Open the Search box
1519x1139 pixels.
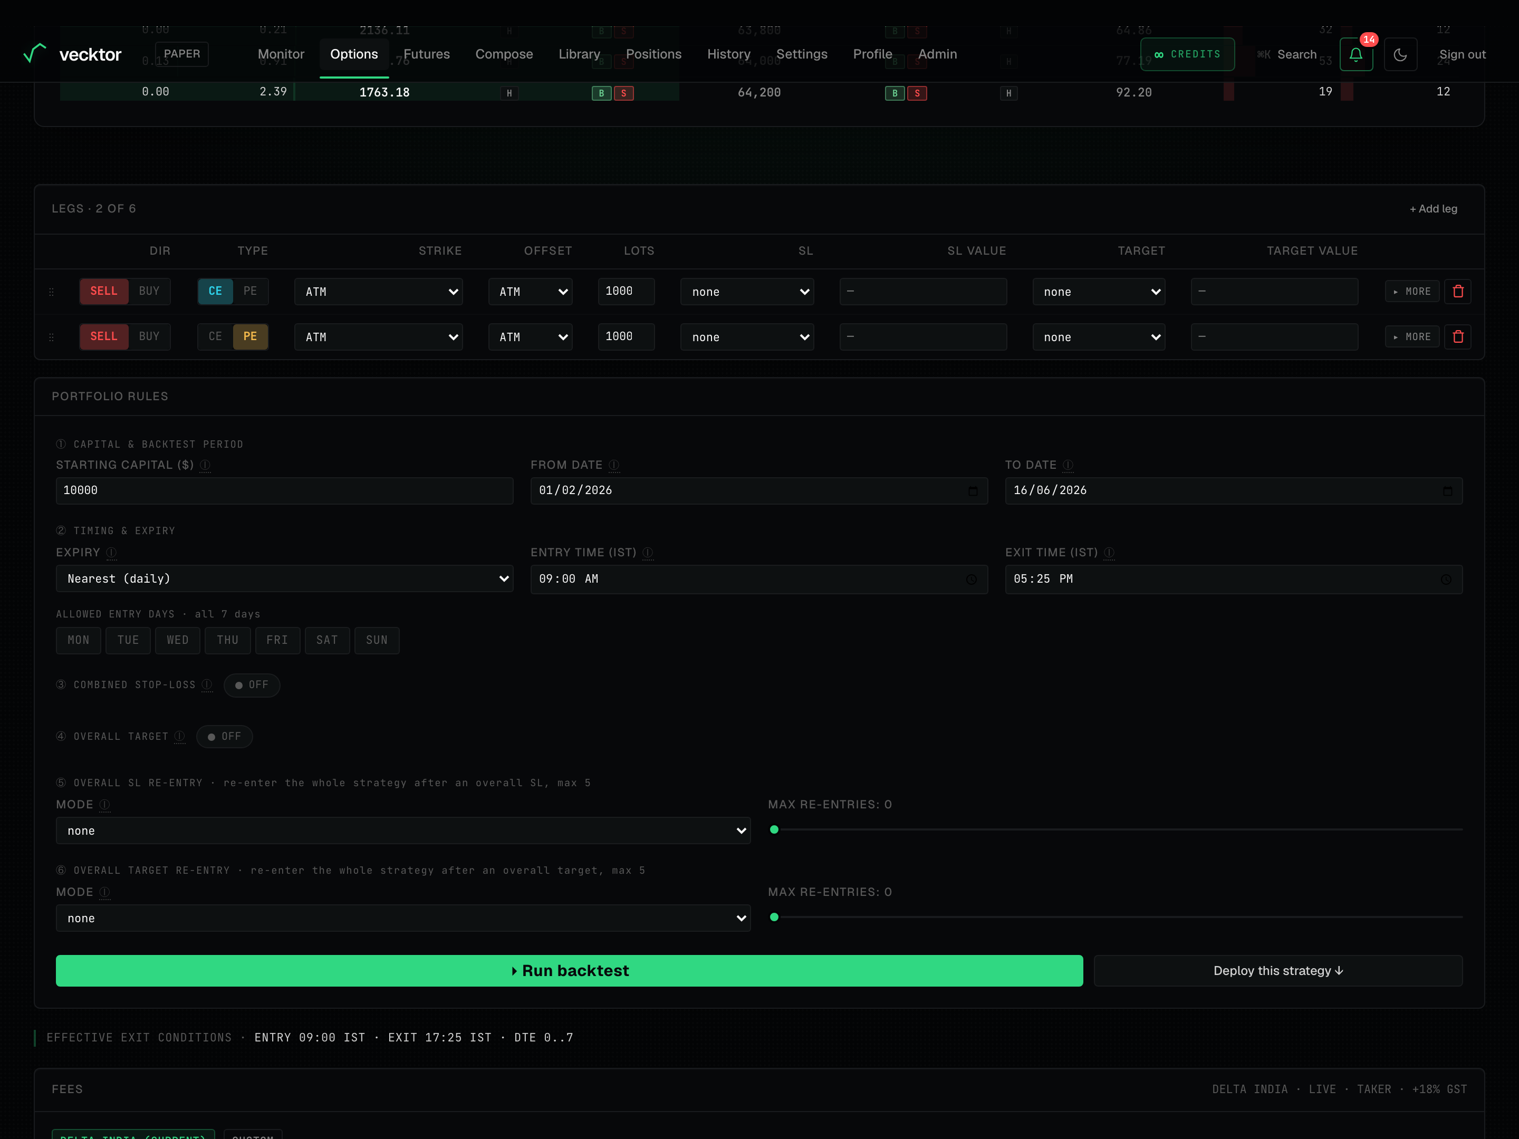tap(1287, 54)
